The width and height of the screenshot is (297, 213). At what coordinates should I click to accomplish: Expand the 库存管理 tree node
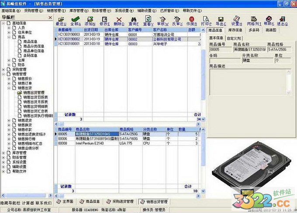pyautogui.click(x=3, y=153)
